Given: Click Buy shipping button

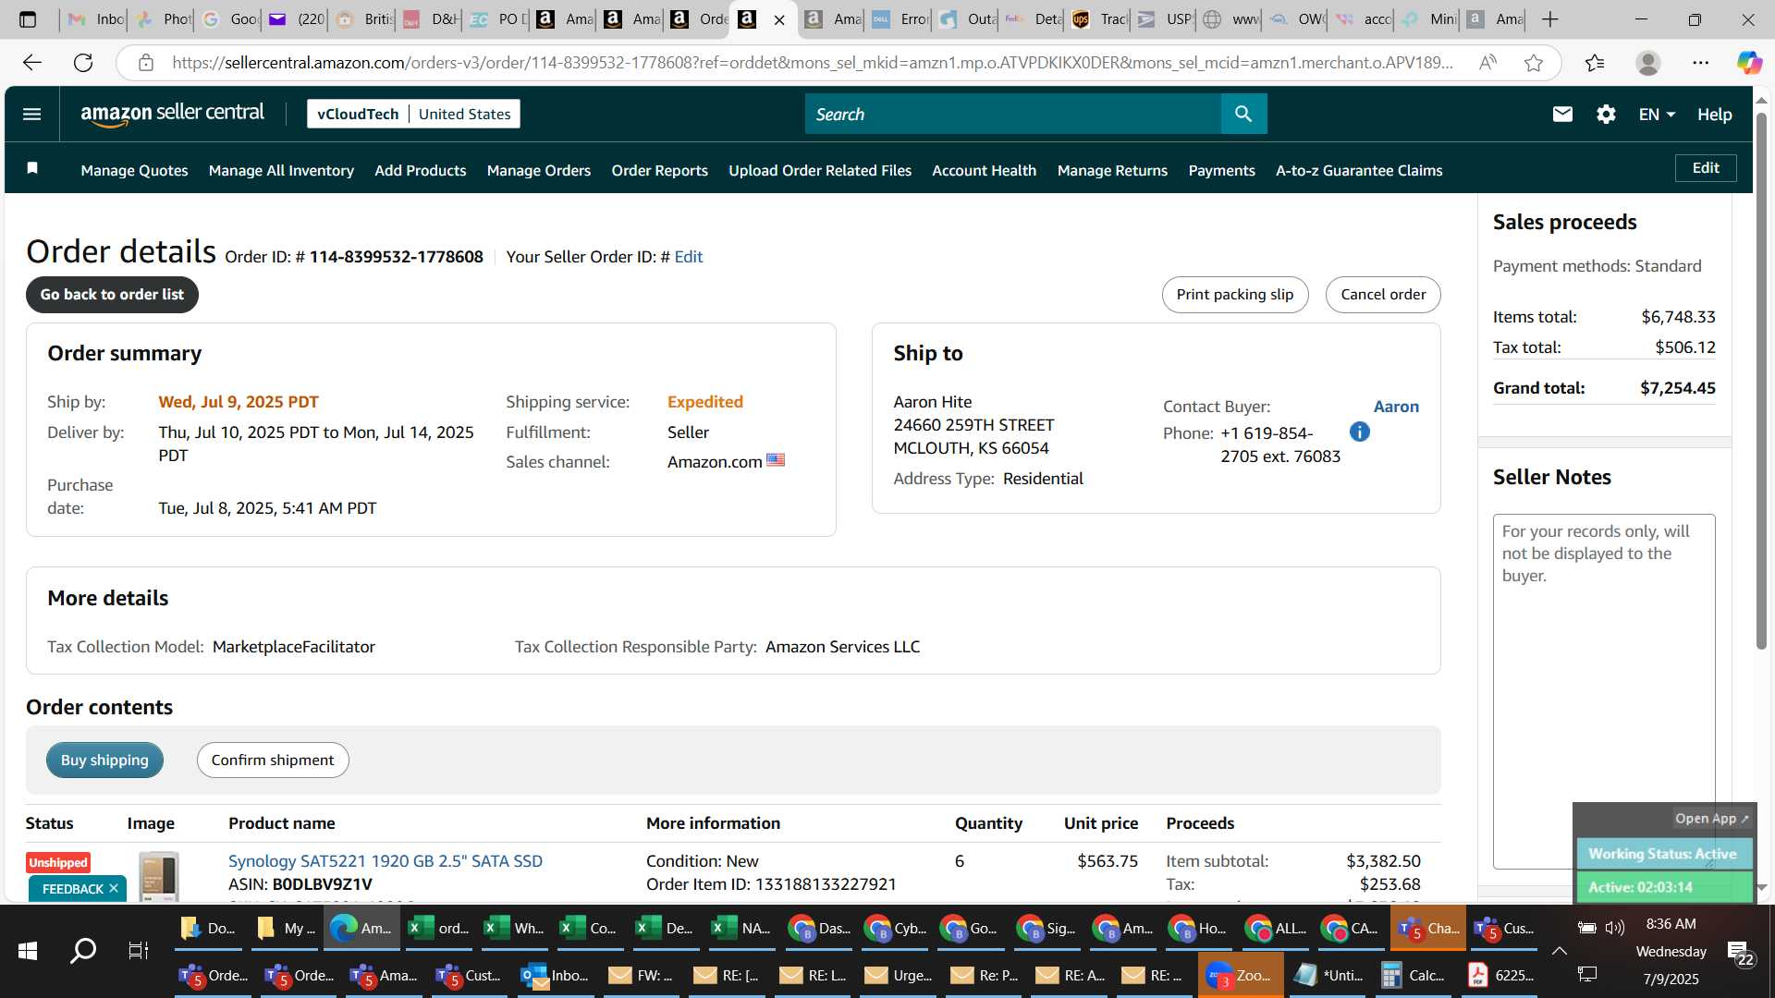Looking at the screenshot, I should [104, 760].
